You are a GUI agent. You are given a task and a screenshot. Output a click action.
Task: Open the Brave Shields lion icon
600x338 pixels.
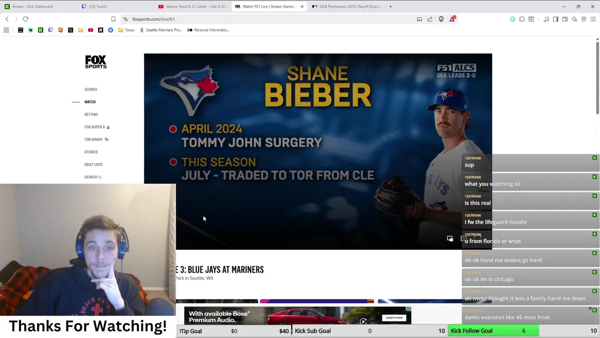(x=441, y=19)
